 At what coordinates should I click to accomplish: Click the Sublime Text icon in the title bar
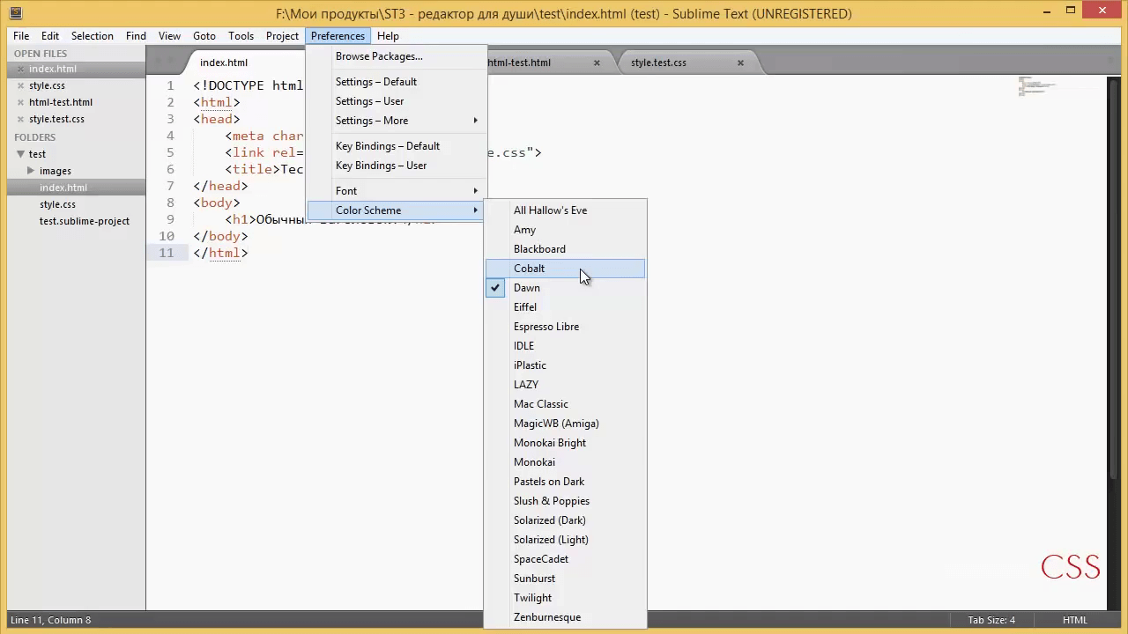tap(15, 12)
